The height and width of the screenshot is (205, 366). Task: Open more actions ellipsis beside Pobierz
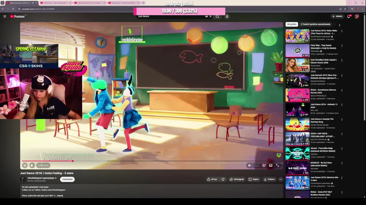click(x=281, y=179)
